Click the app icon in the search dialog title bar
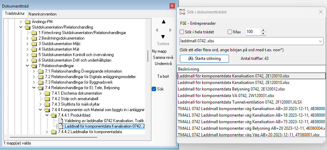The width and height of the screenshot is (327, 150). 182,12
